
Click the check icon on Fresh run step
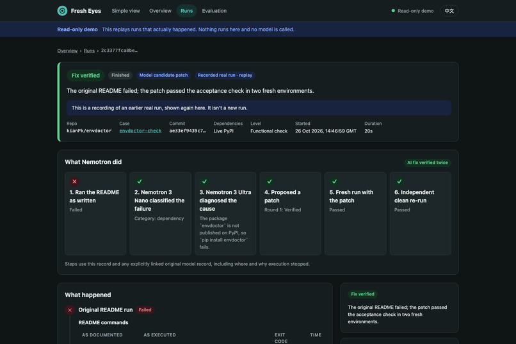pyautogui.click(x=334, y=181)
